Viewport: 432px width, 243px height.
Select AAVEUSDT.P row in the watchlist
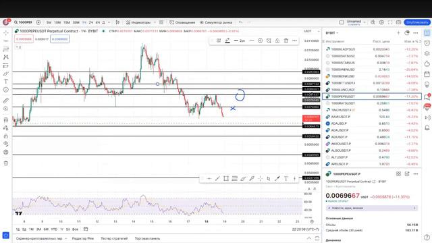coord(372,117)
